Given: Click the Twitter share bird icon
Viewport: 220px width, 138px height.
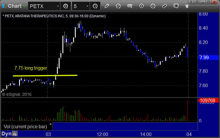Looking at the screenshot, I should coord(187,6).
